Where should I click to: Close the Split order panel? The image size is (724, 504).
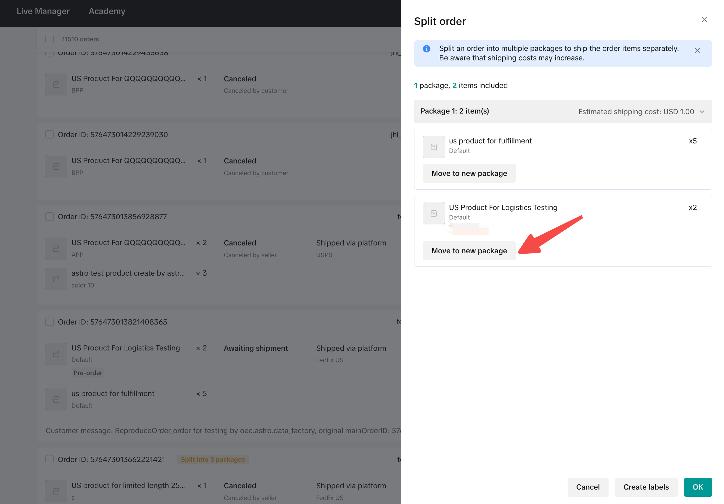click(x=704, y=20)
